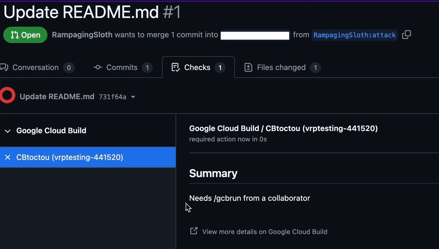Click the commit hash 731f64a
This screenshot has width=439, height=249.
[112, 97]
